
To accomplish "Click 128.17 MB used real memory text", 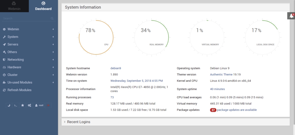I will click(133, 103).
